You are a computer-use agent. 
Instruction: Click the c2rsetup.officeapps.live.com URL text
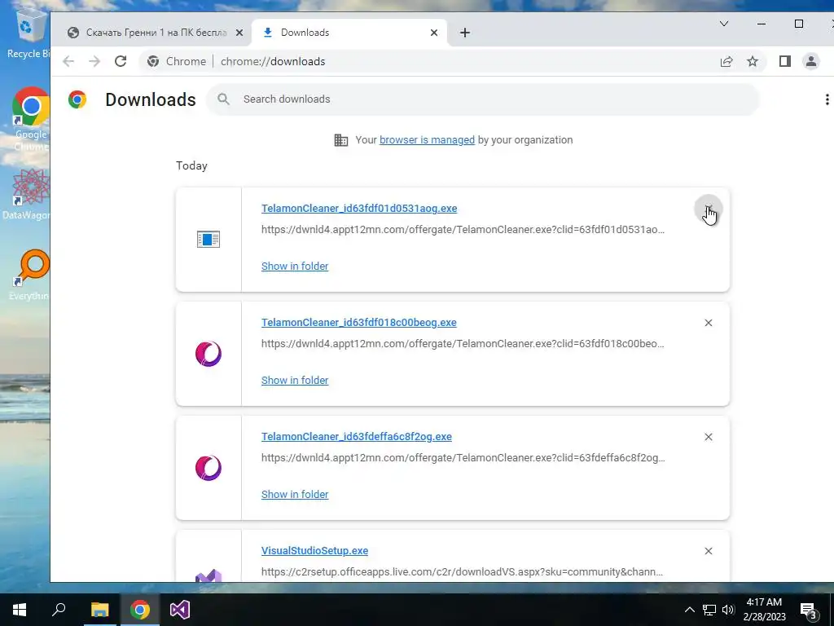(x=463, y=571)
